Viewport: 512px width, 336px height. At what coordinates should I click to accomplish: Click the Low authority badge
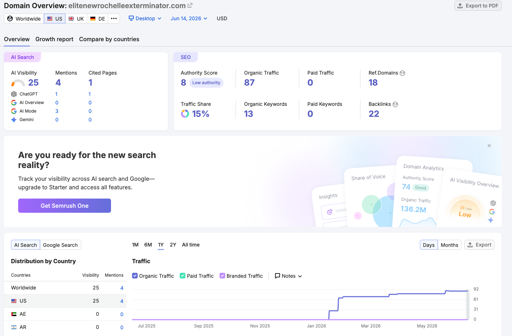(206, 83)
